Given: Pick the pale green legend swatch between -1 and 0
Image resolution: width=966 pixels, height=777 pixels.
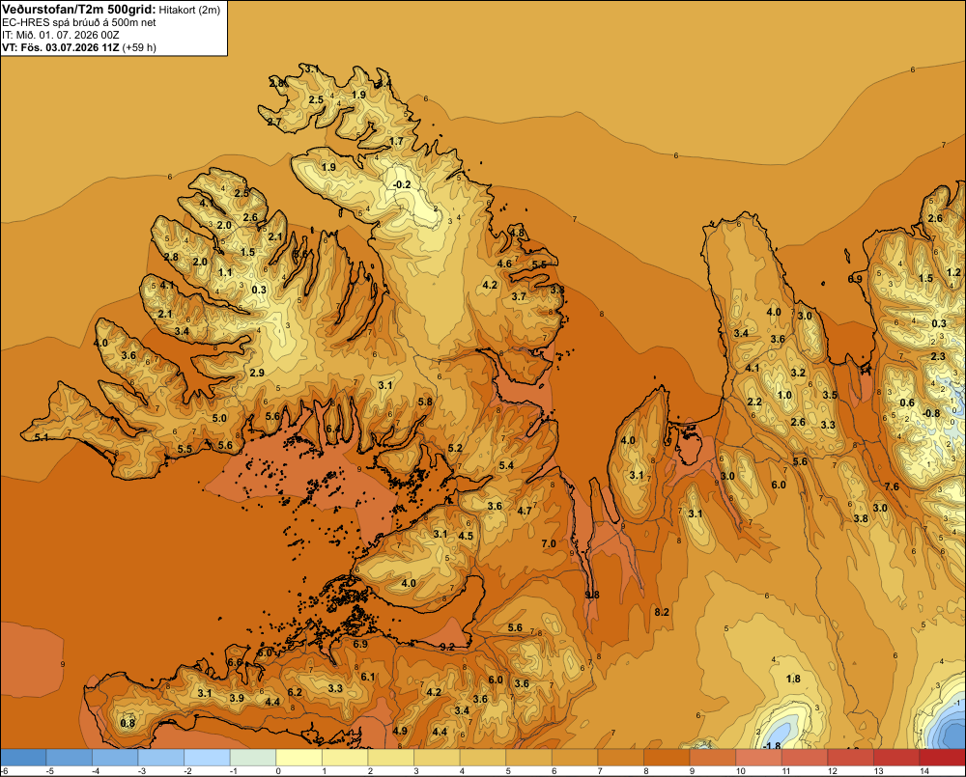Looking at the screenshot, I should tap(252, 757).
